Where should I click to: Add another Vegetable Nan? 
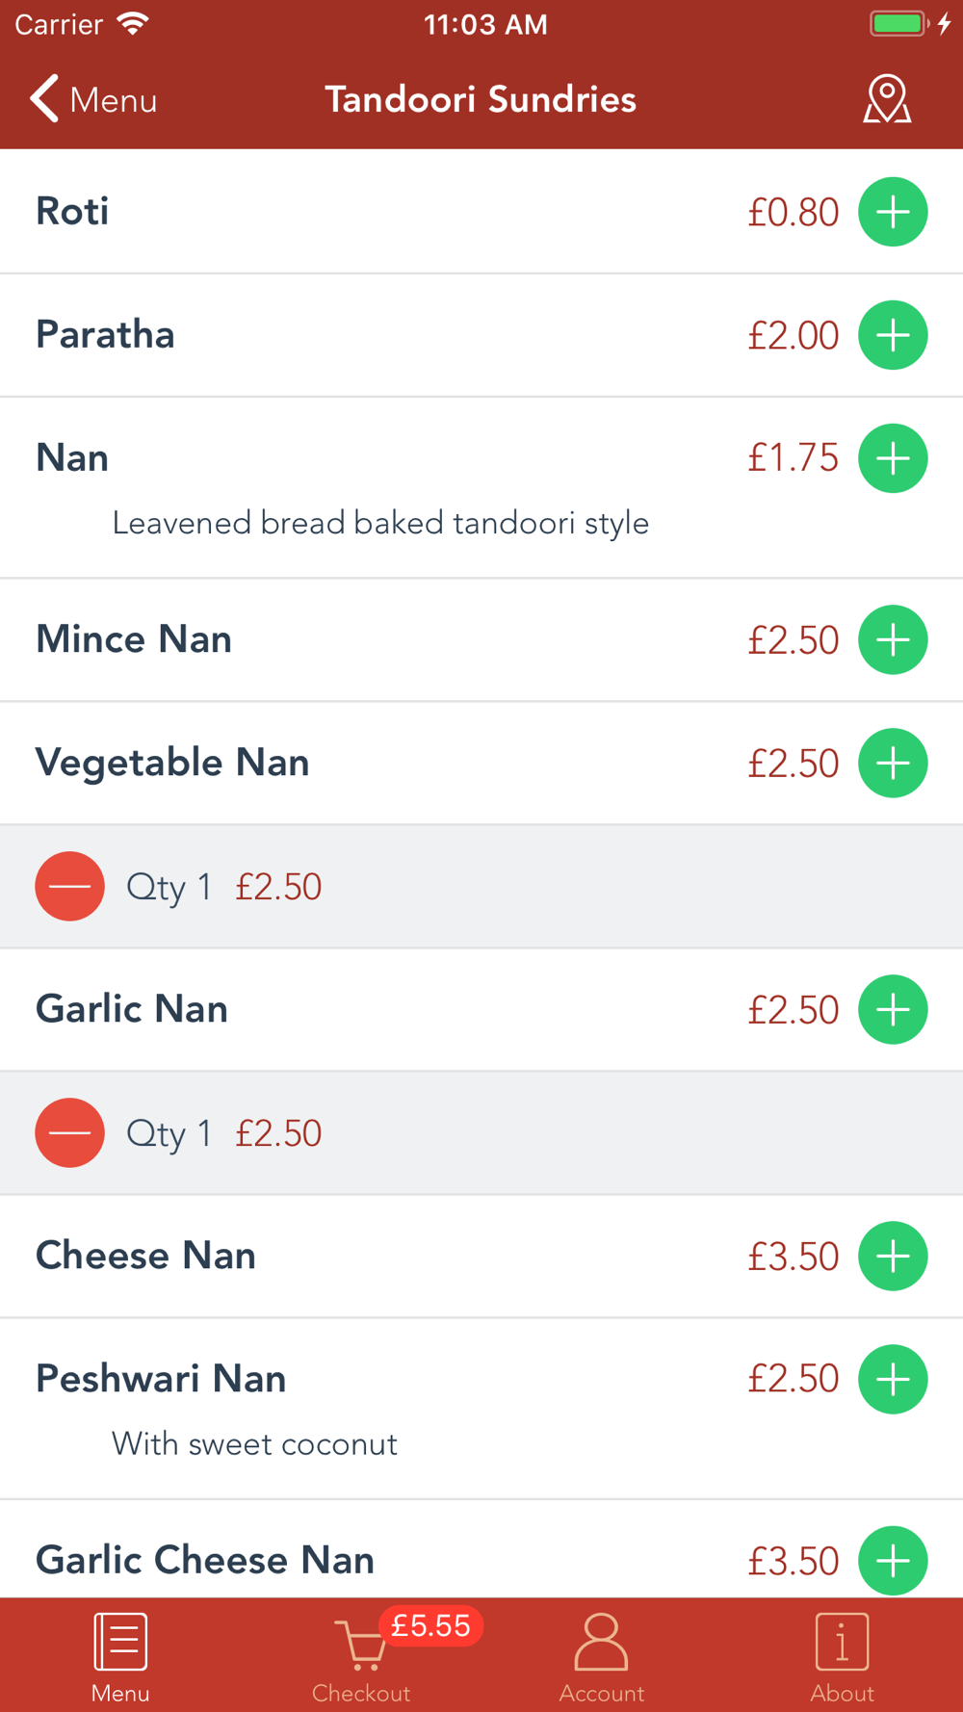[x=893, y=763]
